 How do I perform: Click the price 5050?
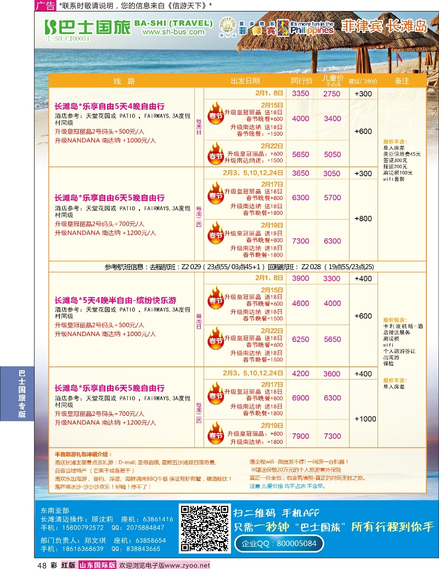click(333, 154)
